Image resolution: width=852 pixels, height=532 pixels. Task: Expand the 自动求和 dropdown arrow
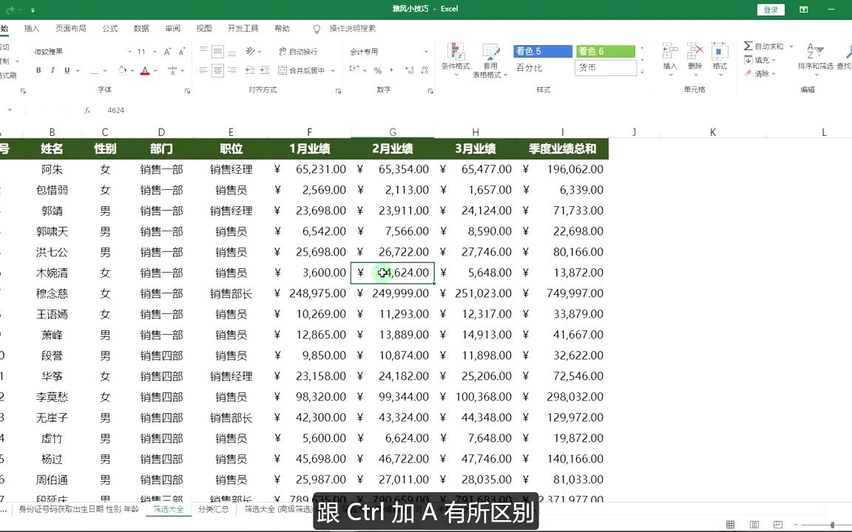tap(791, 47)
